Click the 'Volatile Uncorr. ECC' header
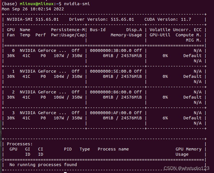This screenshot has height=173, width=214. coord(176,30)
